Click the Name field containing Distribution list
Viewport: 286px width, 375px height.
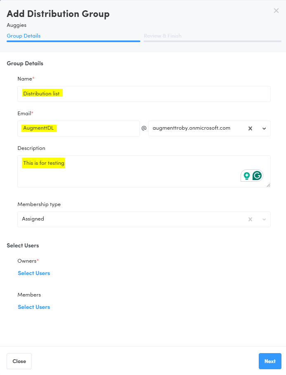[x=144, y=94]
